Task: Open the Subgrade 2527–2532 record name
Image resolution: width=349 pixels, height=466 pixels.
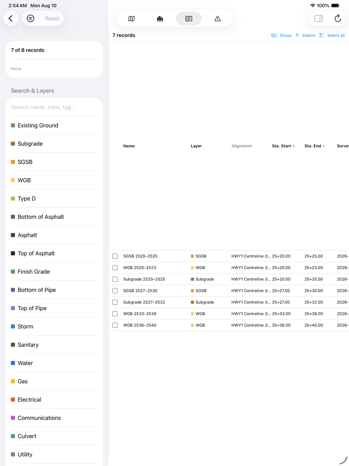Action: point(144,302)
